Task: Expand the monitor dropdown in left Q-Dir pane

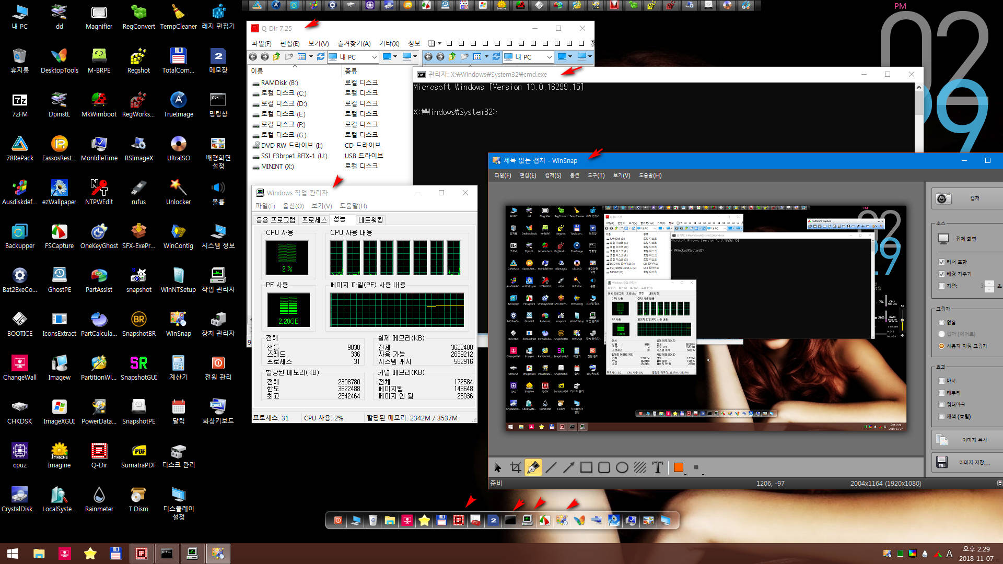Action: pos(415,56)
